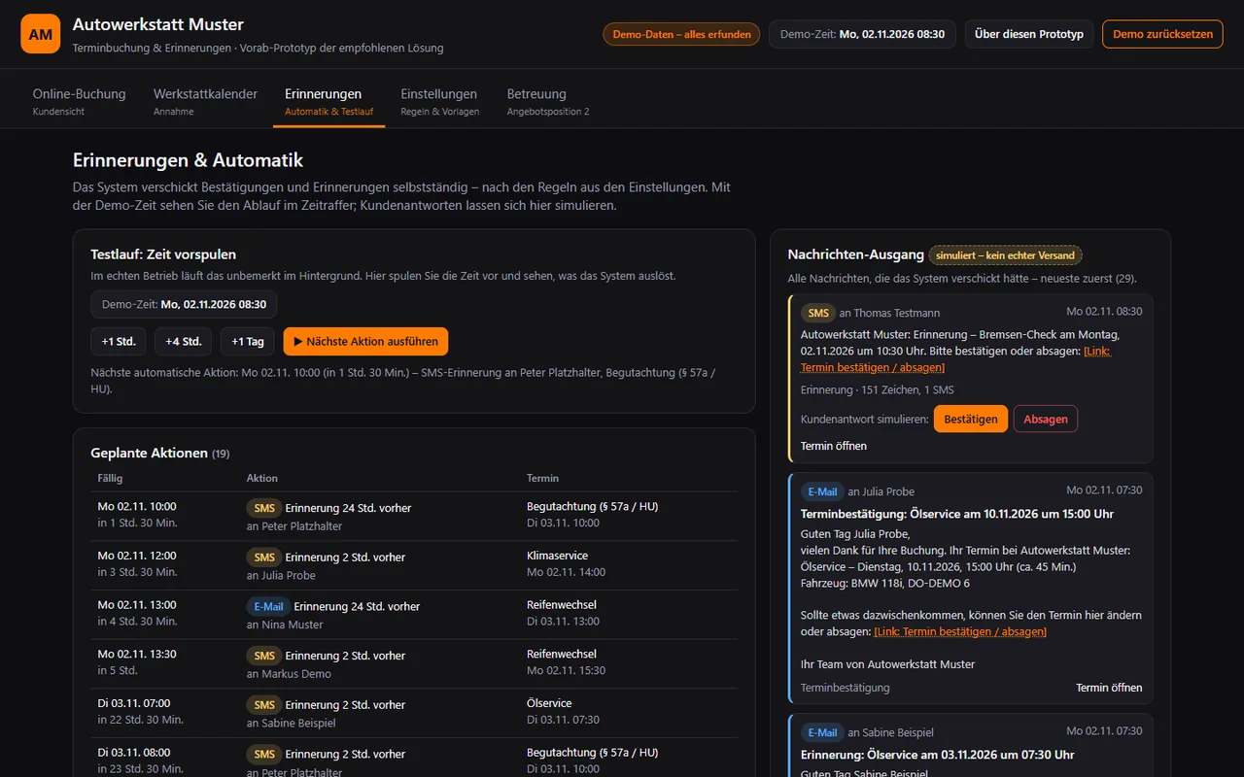
Task: Click the simuliert – kein echter Versand badge
Action: click(1005, 255)
